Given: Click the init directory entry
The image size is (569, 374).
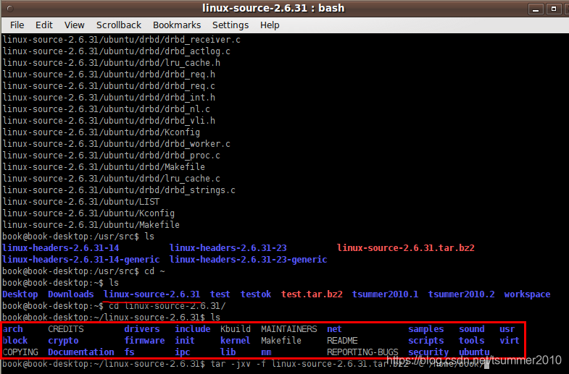Looking at the screenshot, I should click(x=185, y=341).
